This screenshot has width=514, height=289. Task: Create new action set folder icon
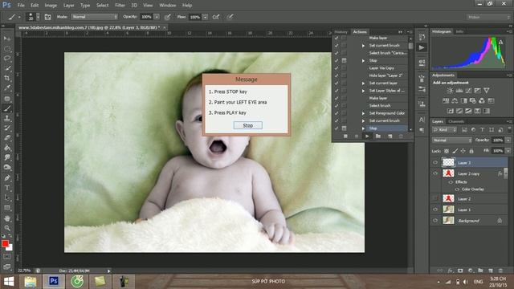pos(378,136)
